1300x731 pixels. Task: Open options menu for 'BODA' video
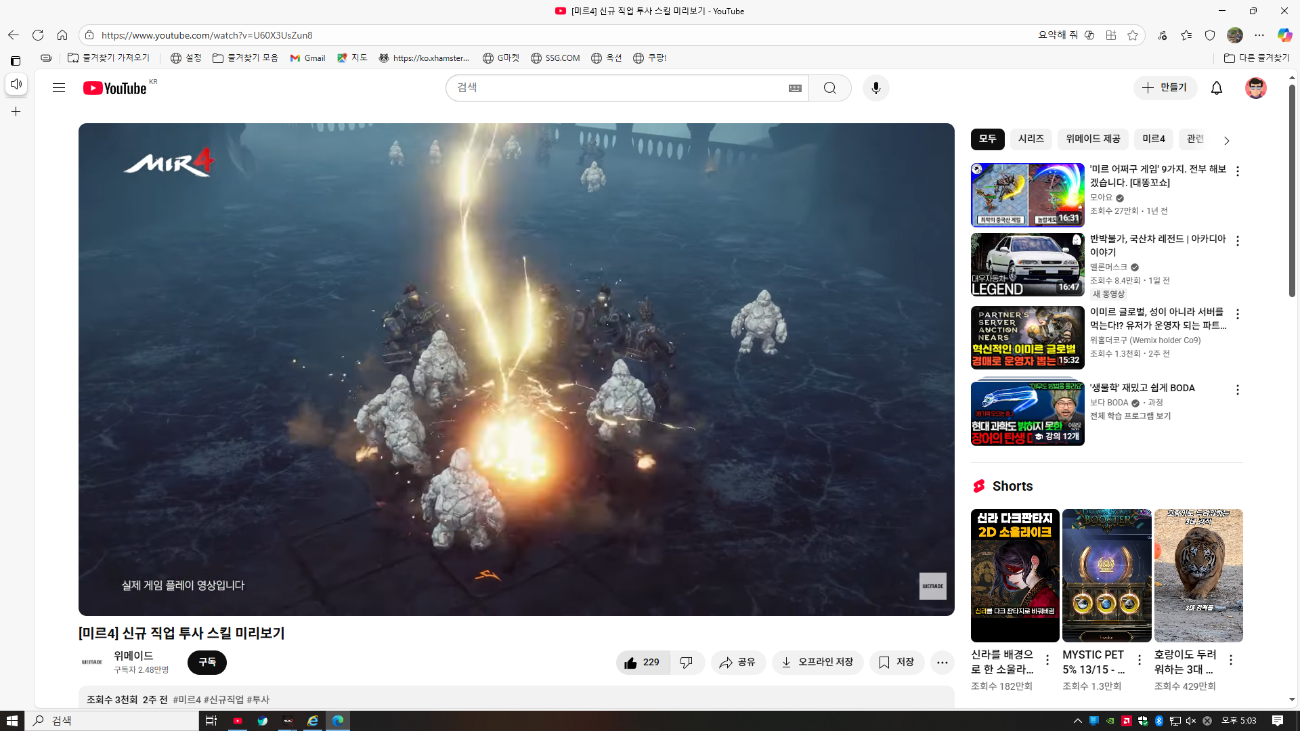pyautogui.click(x=1237, y=390)
